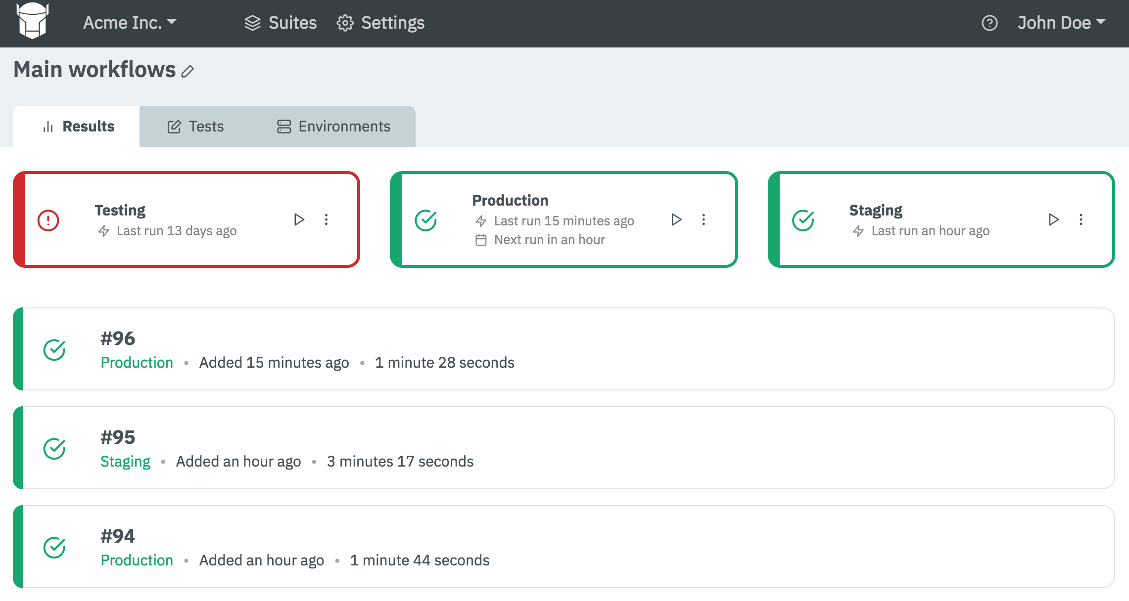Image resolution: width=1129 pixels, height=601 pixels.
Task: Click the pencil icon beside Main workflows
Action: 188,72
